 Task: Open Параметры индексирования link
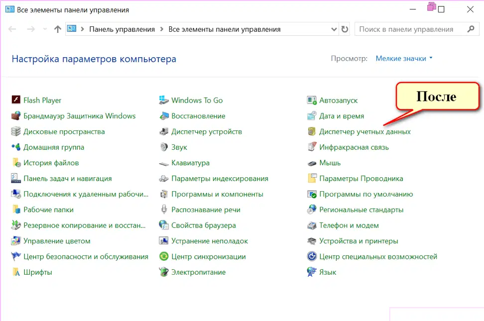click(x=220, y=178)
